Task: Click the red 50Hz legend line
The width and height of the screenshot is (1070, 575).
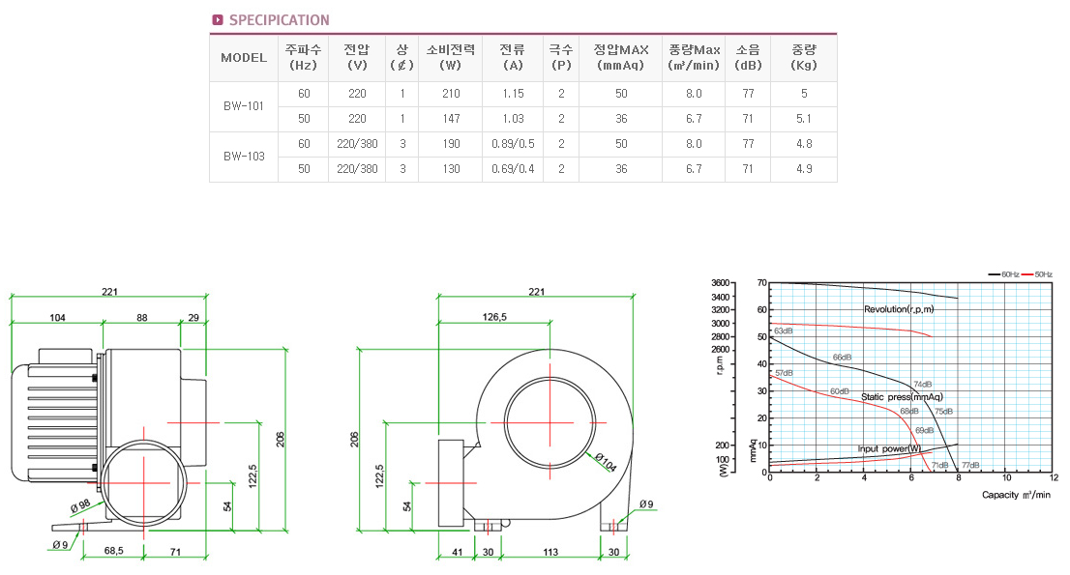Action: [1028, 274]
